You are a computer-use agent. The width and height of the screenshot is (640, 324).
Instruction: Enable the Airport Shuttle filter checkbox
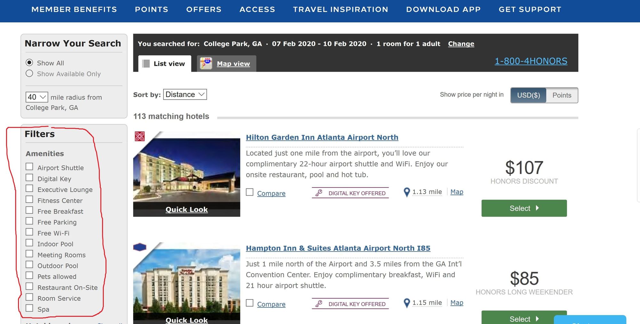point(29,167)
